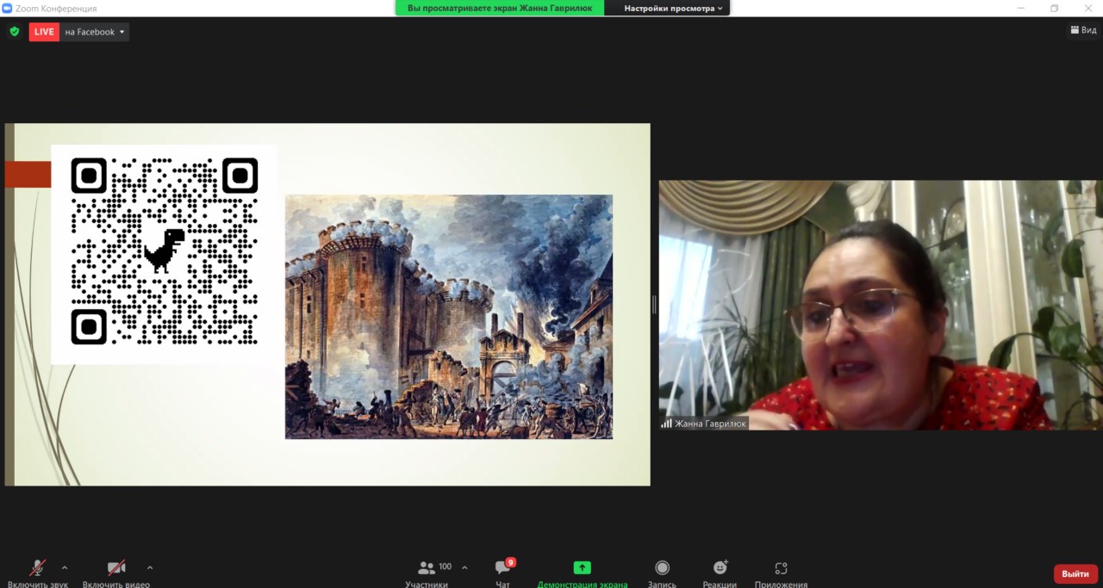Start recording with Запись button
The width and height of the screenshot is (1103, 588).
pyautogui.click(x=662, y=573)
